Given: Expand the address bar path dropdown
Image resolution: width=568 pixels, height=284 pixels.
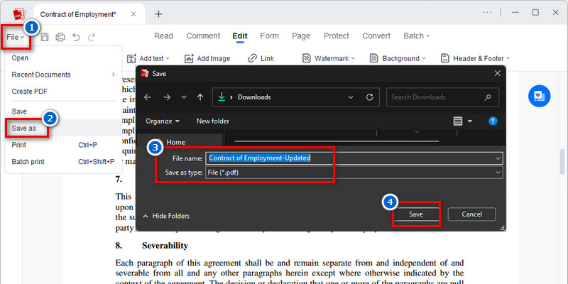Looking at the screenshot, I should click(350, 97).
